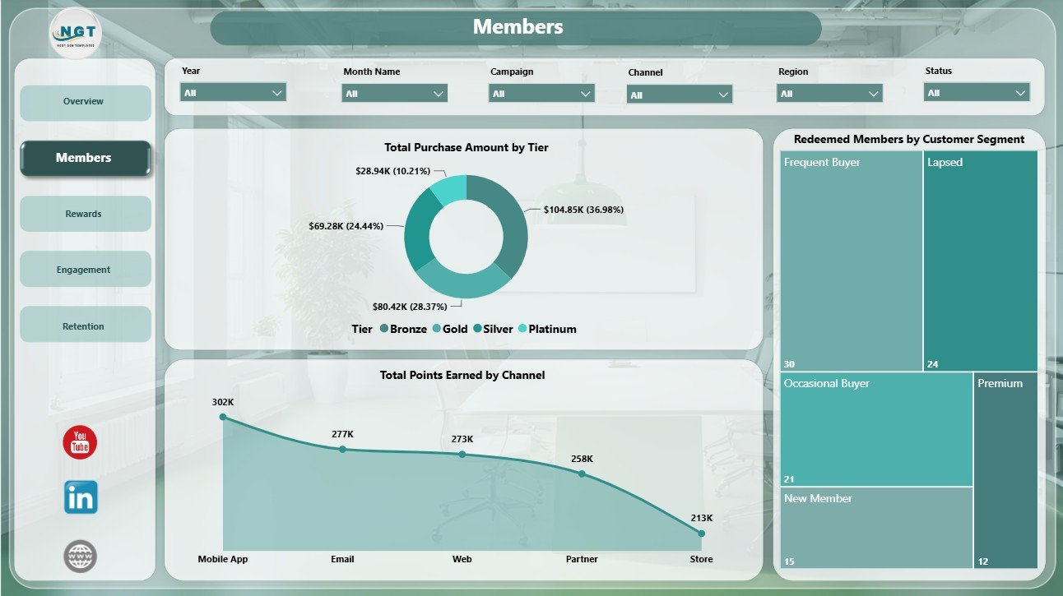Open the Month Name filter dropdown

[395, 93]
